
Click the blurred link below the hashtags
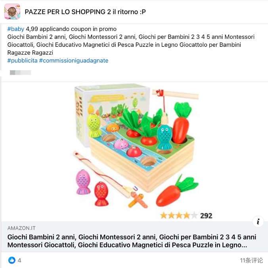click(x=20, y=73)
